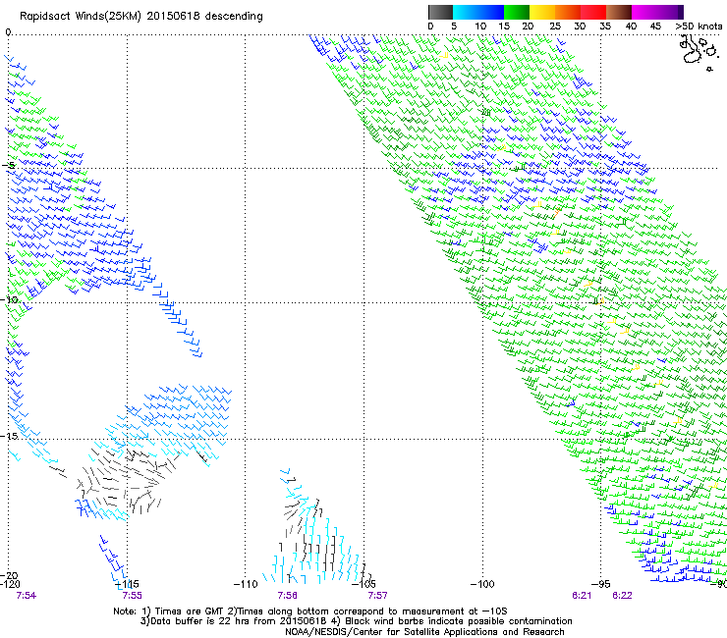Click the note line "3)Data buffer is 22 hrs"
Screen dimensions: 727x638
point(356,621)
